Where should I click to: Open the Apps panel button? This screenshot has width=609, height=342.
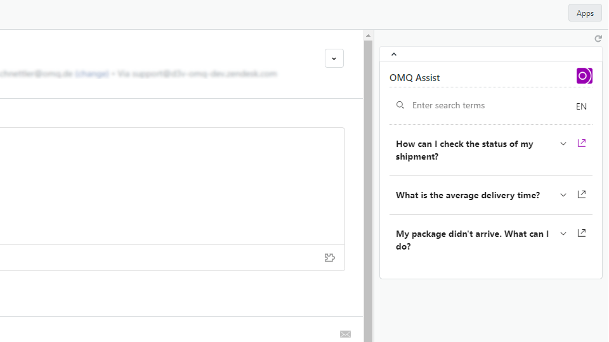point(585,13)
